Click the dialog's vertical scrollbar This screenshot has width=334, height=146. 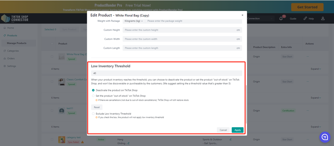click(x=246, y=104)
